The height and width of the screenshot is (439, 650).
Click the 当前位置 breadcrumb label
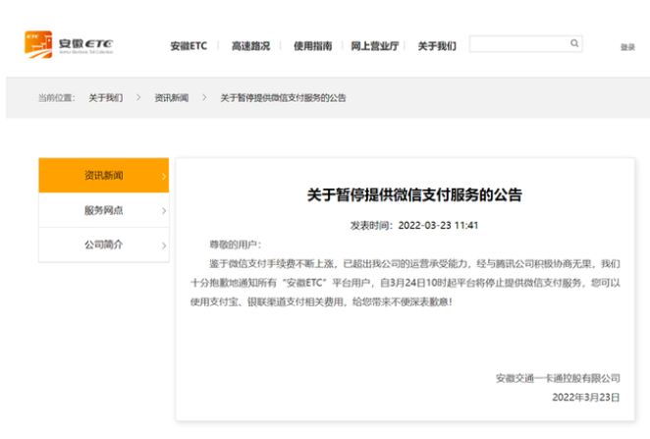click(56, 98)
